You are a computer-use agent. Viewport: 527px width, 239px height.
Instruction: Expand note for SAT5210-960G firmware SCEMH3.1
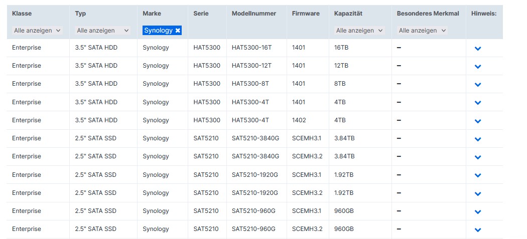tap(478, 212)
